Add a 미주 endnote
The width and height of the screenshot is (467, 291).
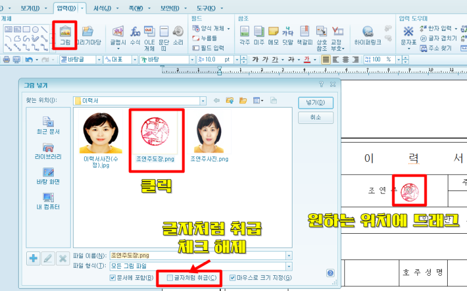259,35
